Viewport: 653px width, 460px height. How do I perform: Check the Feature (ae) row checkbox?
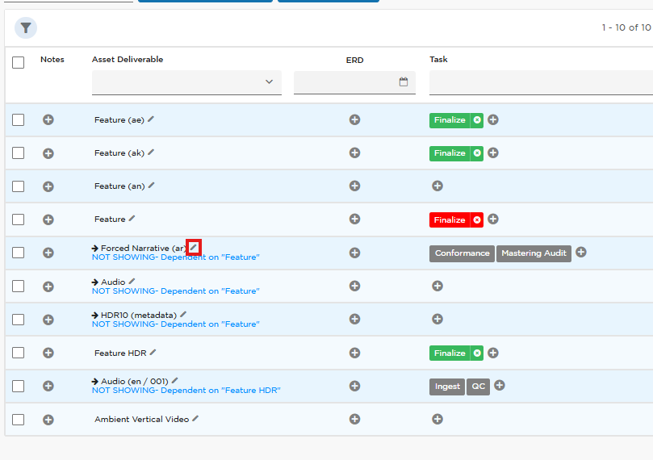[18, 120]
